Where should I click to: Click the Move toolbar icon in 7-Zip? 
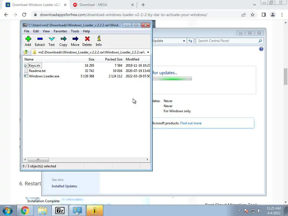point(75,39)
